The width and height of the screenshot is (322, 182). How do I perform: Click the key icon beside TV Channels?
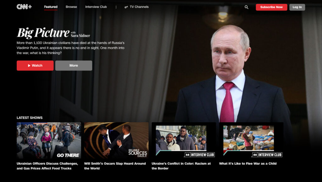[x=125, y=6]
